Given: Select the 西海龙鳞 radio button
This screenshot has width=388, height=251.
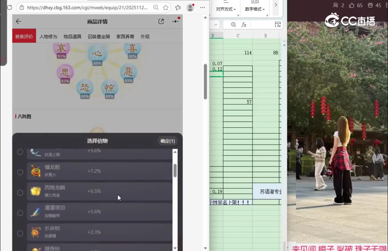Looking at the screenshot, I should tap(20, 193).
